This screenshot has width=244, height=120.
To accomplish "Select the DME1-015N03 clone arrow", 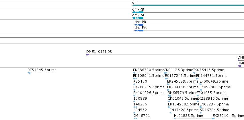I will (88, 55).
